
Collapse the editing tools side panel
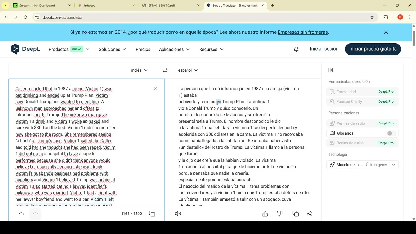pyautogui.click(x=331, y=70)
